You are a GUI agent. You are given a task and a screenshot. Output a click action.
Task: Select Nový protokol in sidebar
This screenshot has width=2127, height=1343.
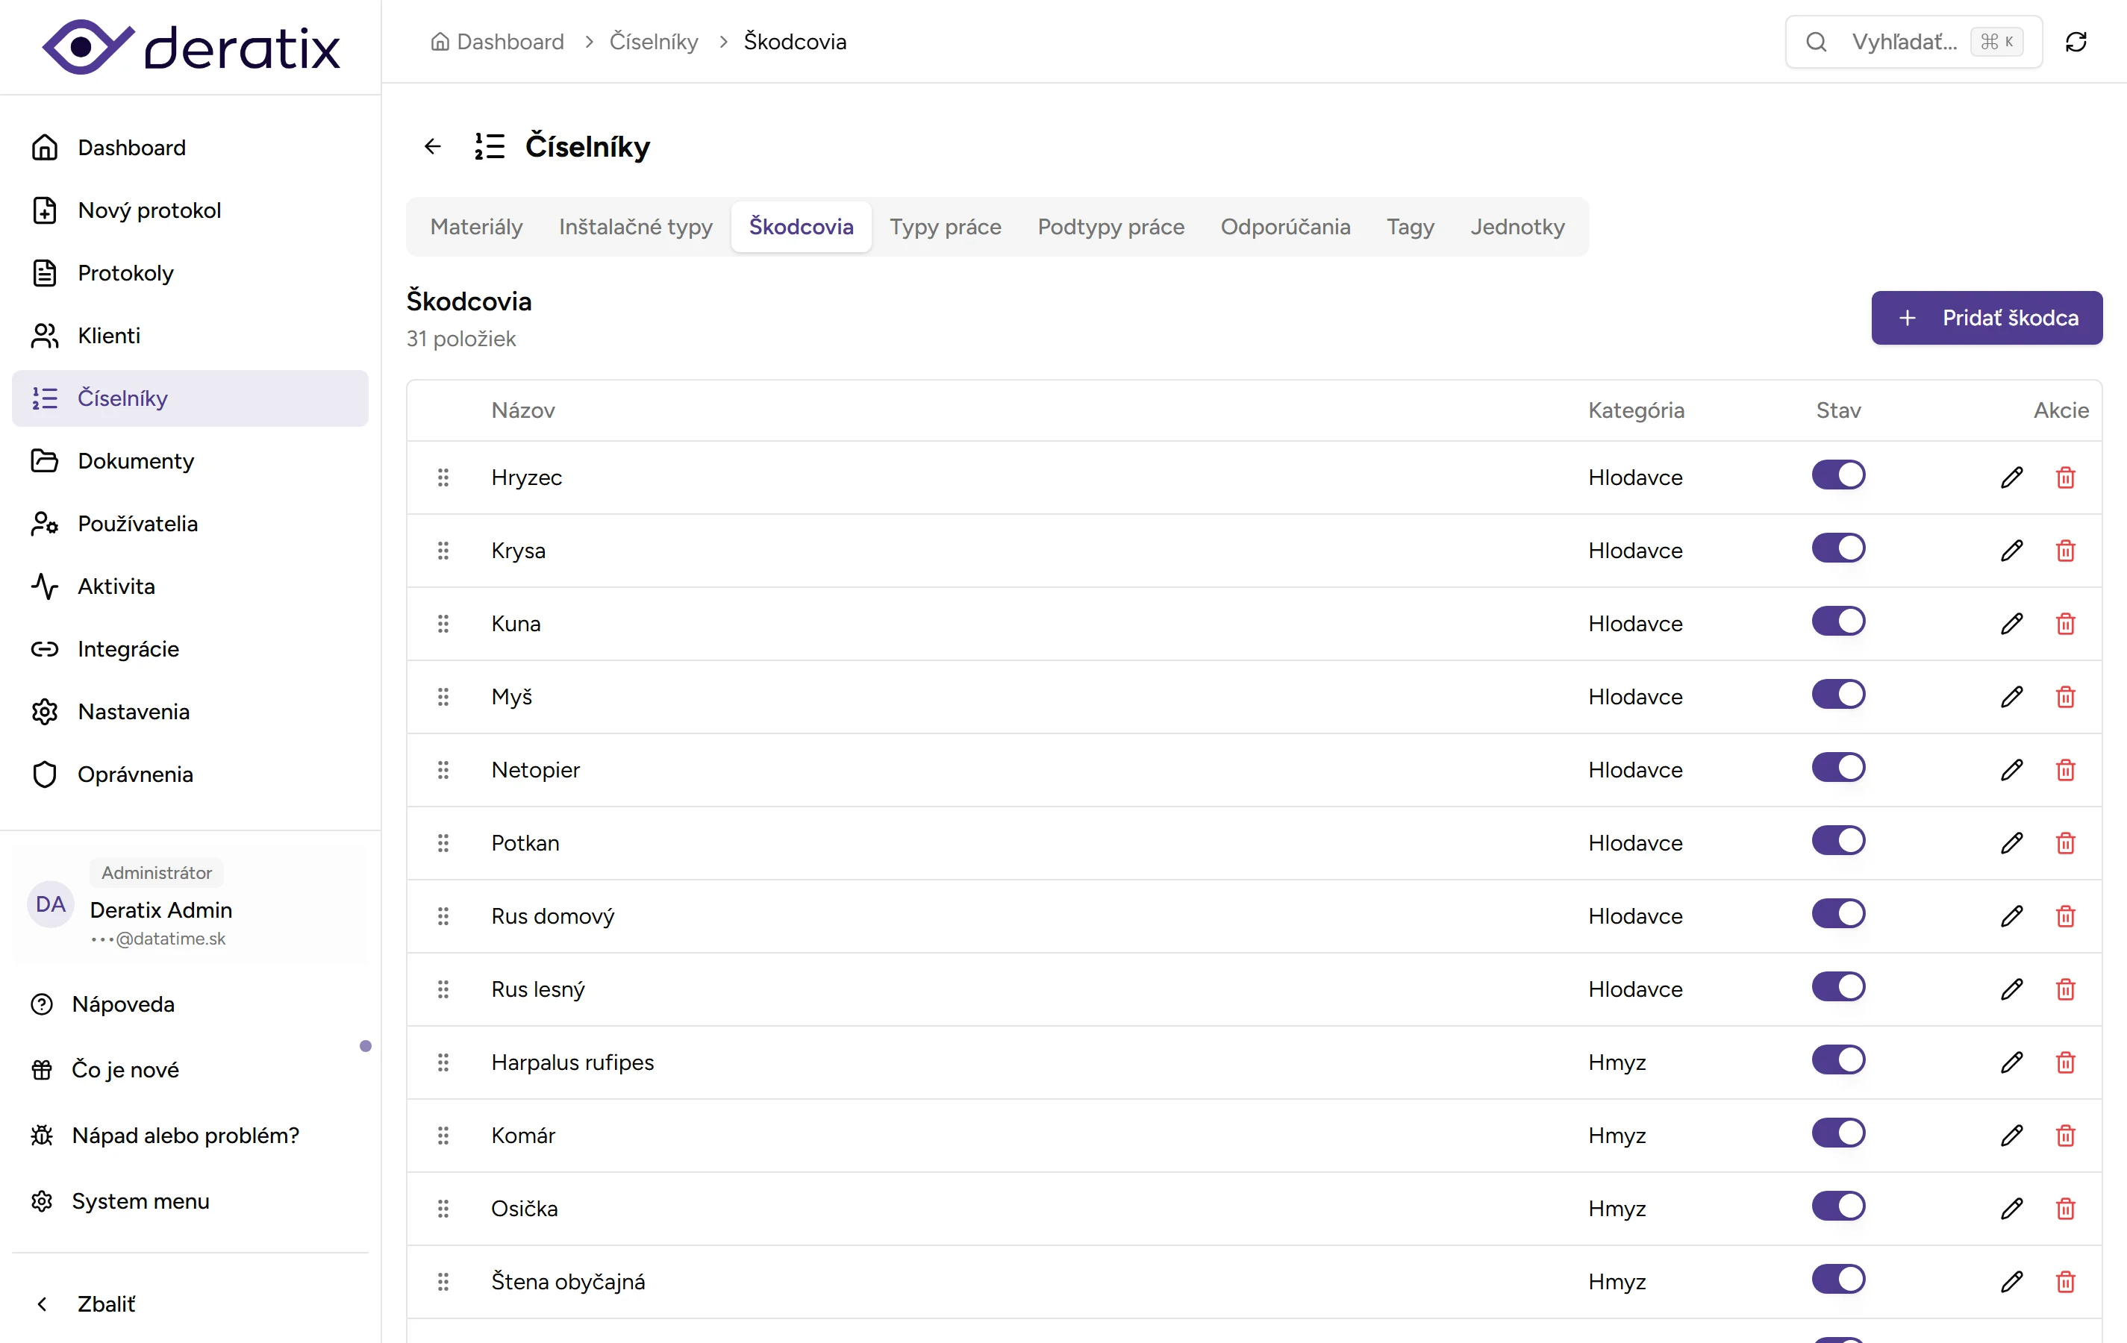[149, 210]
